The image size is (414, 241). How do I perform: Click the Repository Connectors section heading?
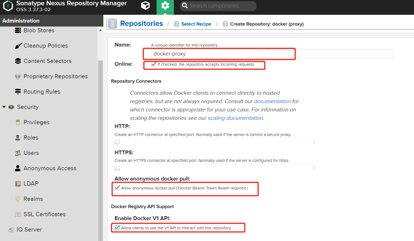coord(136,81)
